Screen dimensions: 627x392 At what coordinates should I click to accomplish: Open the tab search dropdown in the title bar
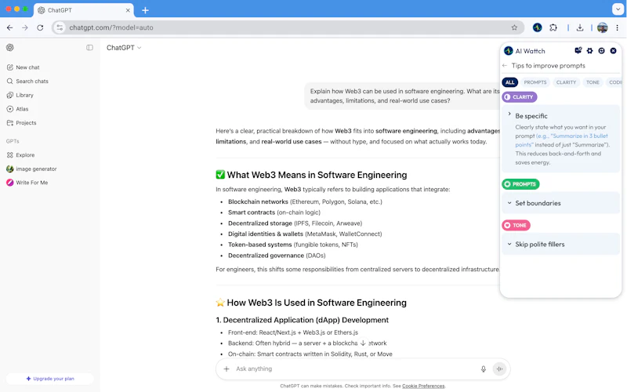click(618, 9)
